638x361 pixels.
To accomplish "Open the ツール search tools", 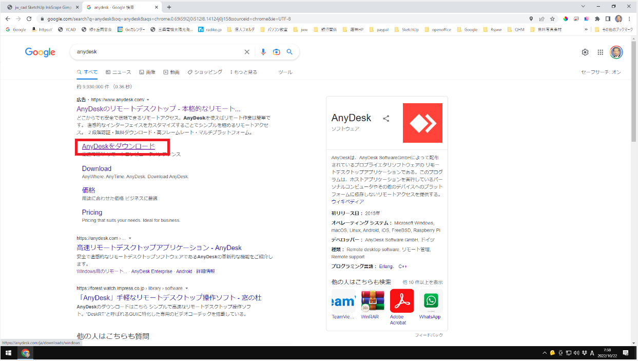I will click(x=285, y=72).
